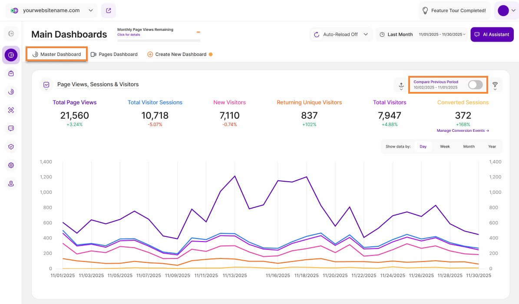Click the chat bubble icon in sidebar
This screenshot has width=519, height=304.
click(x=11, y=128)
